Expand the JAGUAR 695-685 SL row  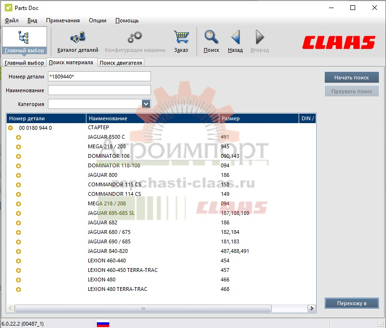click(19, 213)
